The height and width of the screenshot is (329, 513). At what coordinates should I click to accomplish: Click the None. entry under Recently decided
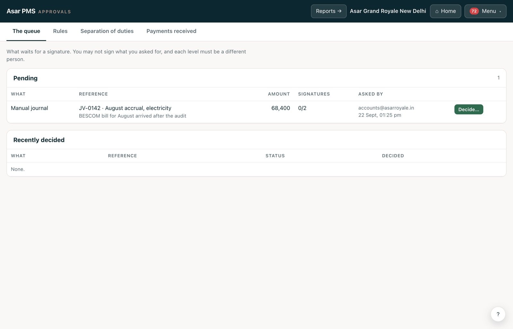click(18, 169)
